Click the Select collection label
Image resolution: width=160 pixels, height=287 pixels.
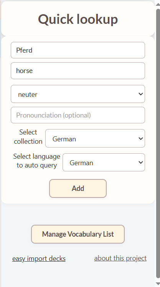[28, 137]
